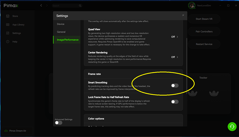
Task: Click the Center Rendering title text
Action: coord(98,52)
